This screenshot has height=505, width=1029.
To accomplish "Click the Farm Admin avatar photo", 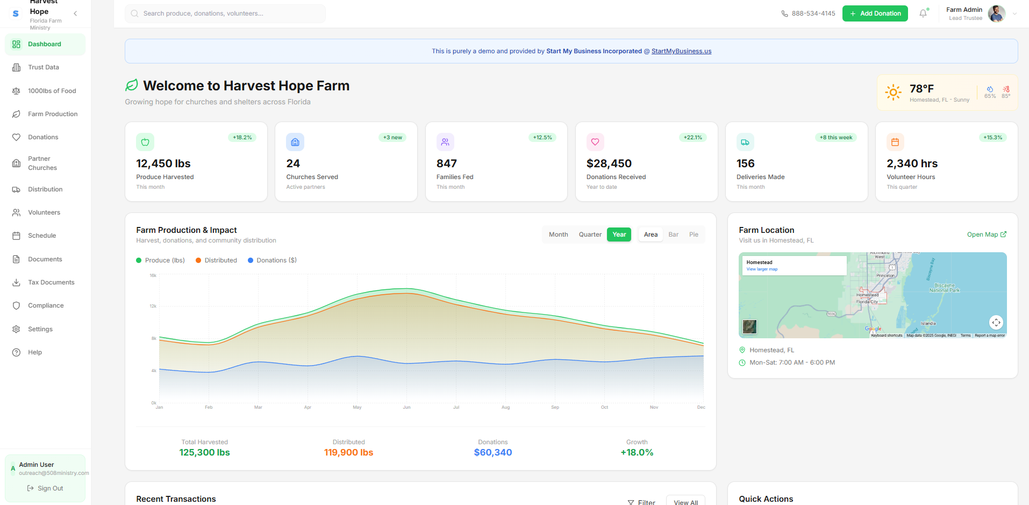I will click(996, 14).
